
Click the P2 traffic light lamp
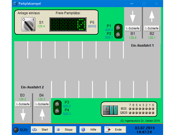point(118,35)
